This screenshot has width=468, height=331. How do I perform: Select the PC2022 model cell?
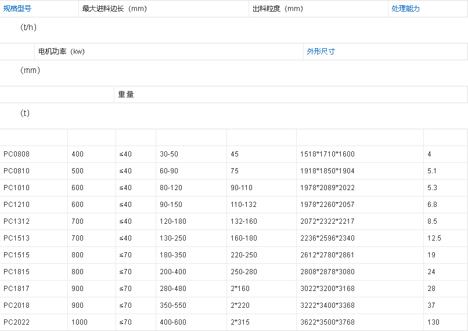tap(16, 322)
